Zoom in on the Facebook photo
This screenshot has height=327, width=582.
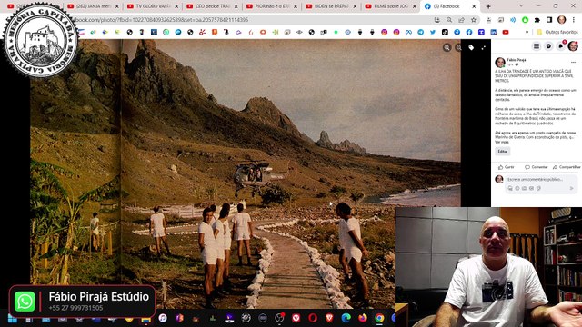447,47
